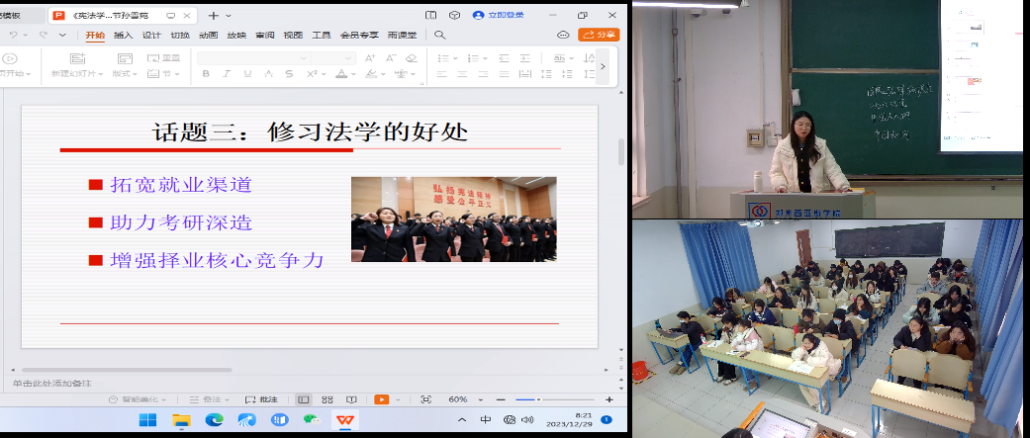Click fit slide to window icon
This screenshot has height=438, width=1030.
(425, 399)
